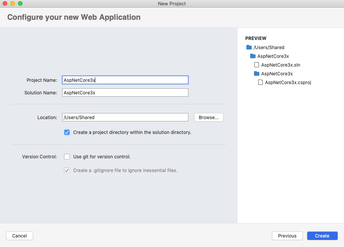This screenshot has height=247, width=344.
Task: Click the green zoom traffic light button
Action: coord(20,3)
